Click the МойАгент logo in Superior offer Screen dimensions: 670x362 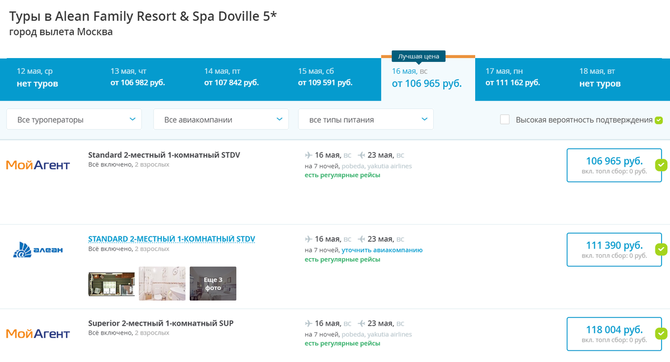[38, 334]
